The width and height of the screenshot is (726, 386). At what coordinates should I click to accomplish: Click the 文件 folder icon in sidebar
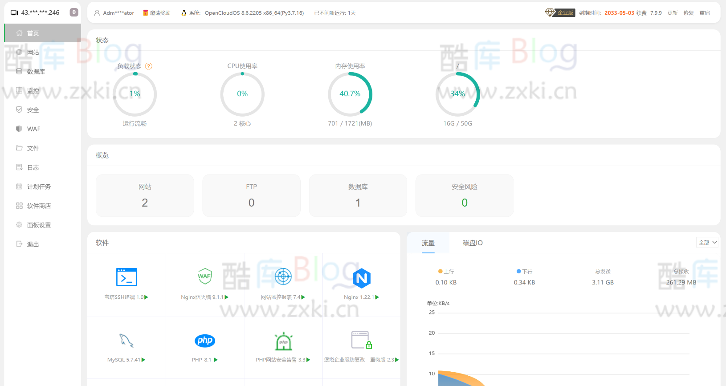pyautogui.click(x=19, y=148)
